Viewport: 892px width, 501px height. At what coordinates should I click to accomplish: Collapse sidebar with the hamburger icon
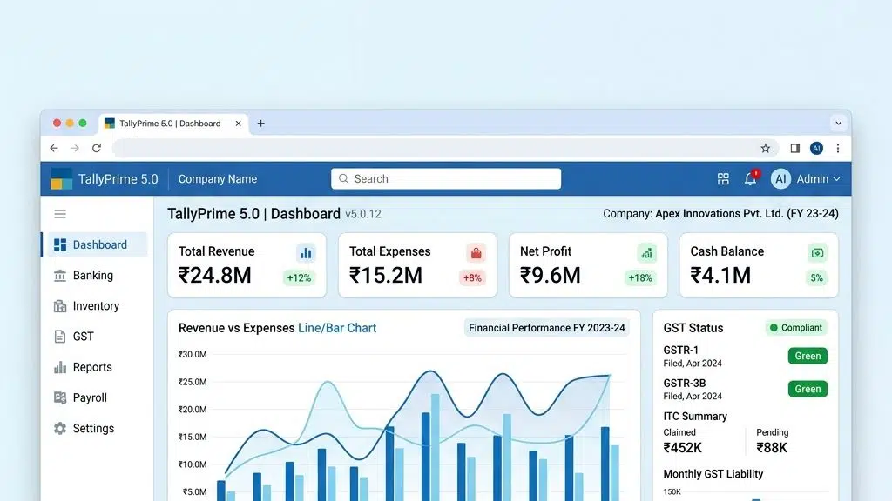point(60,214)
